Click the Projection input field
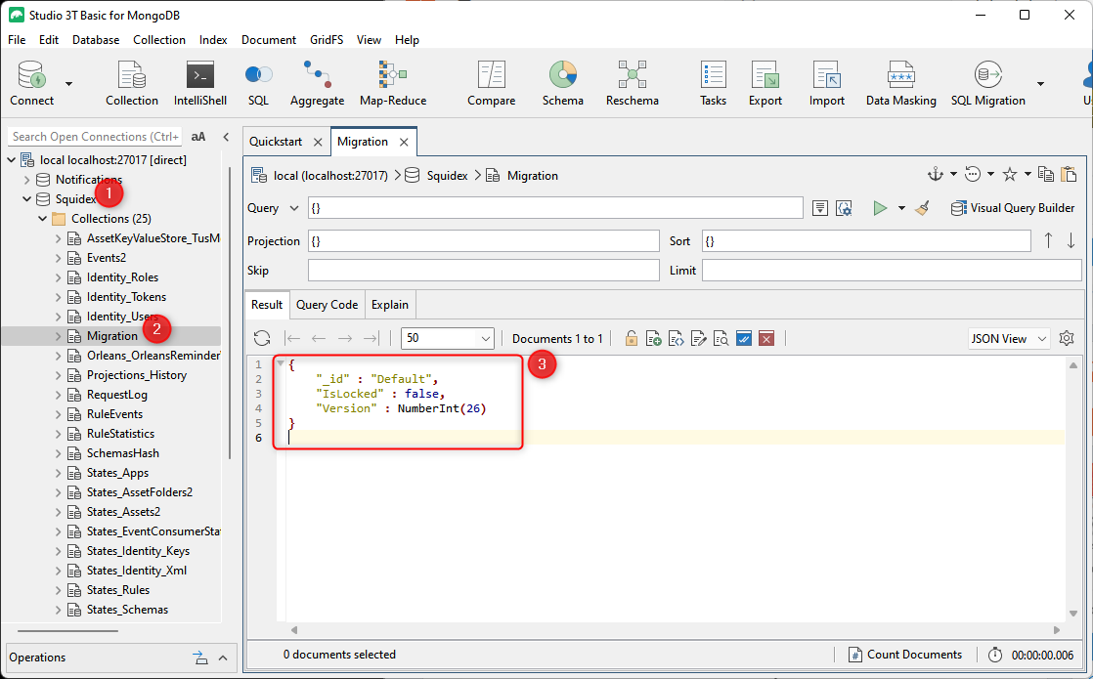This screenshot has height=679, width=1093. pos(484,241)
